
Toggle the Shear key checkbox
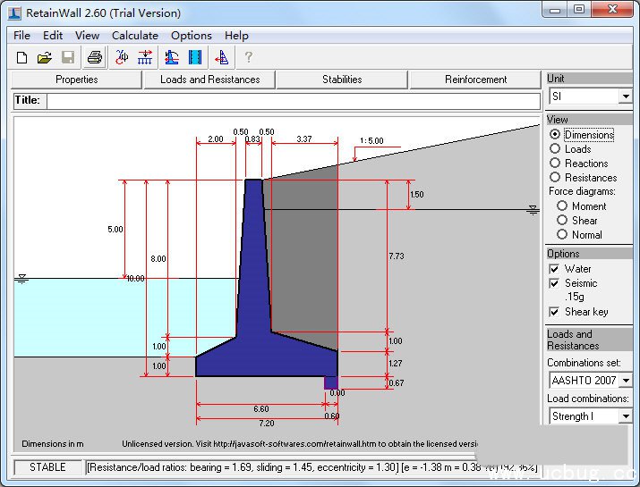click(555, 312)
